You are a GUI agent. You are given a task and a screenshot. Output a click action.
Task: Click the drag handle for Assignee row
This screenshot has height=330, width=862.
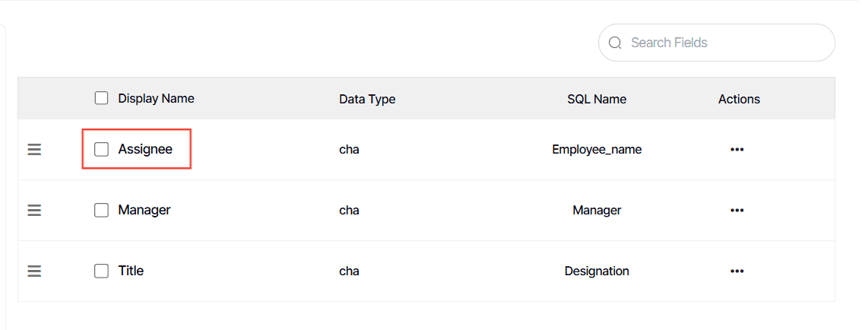(x=34, y=149)
